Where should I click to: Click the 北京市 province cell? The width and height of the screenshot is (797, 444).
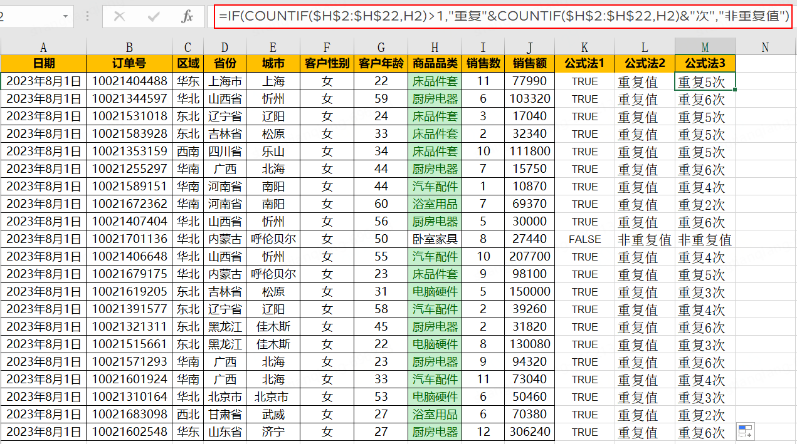[224, 397]
